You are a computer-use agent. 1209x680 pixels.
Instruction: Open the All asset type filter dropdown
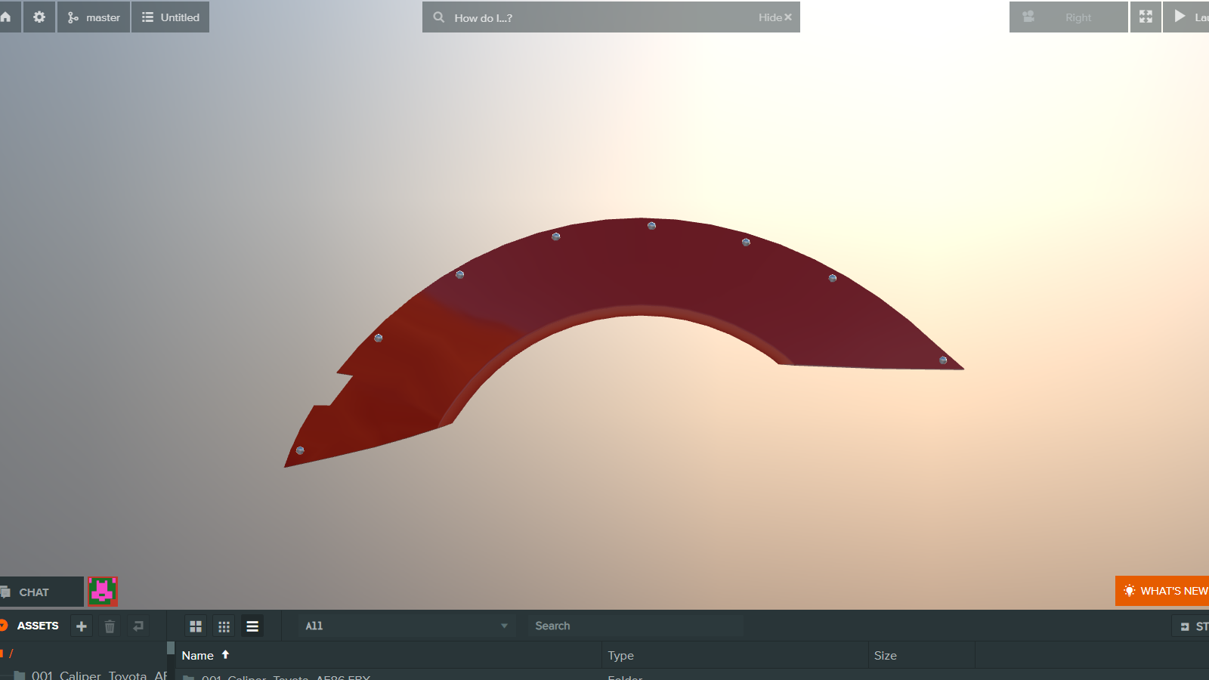[x=407, y=626]
